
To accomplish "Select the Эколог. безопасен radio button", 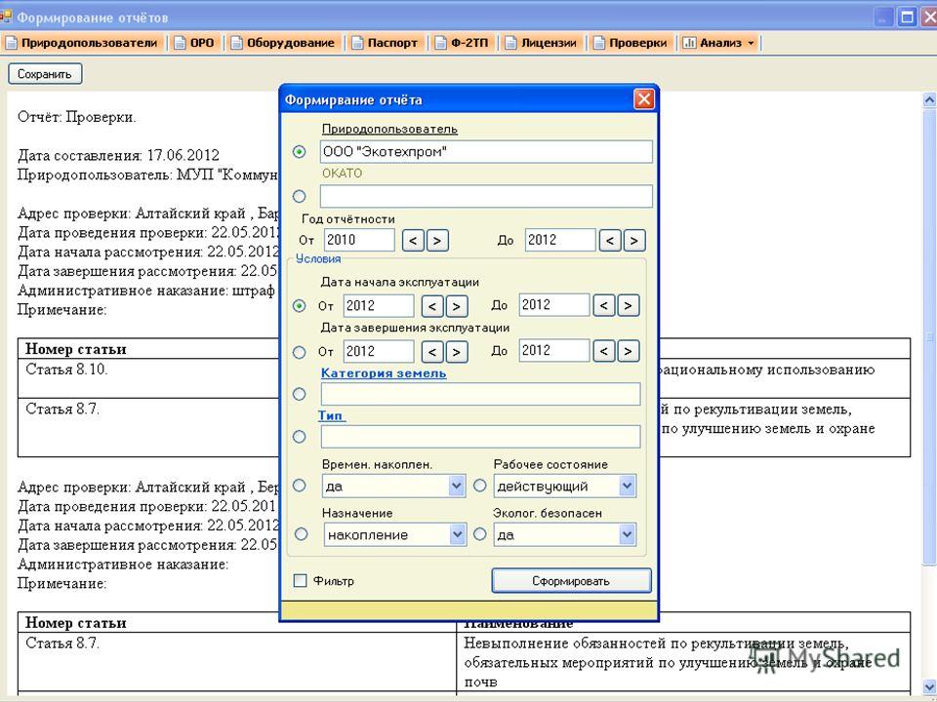I will [480, 534].
